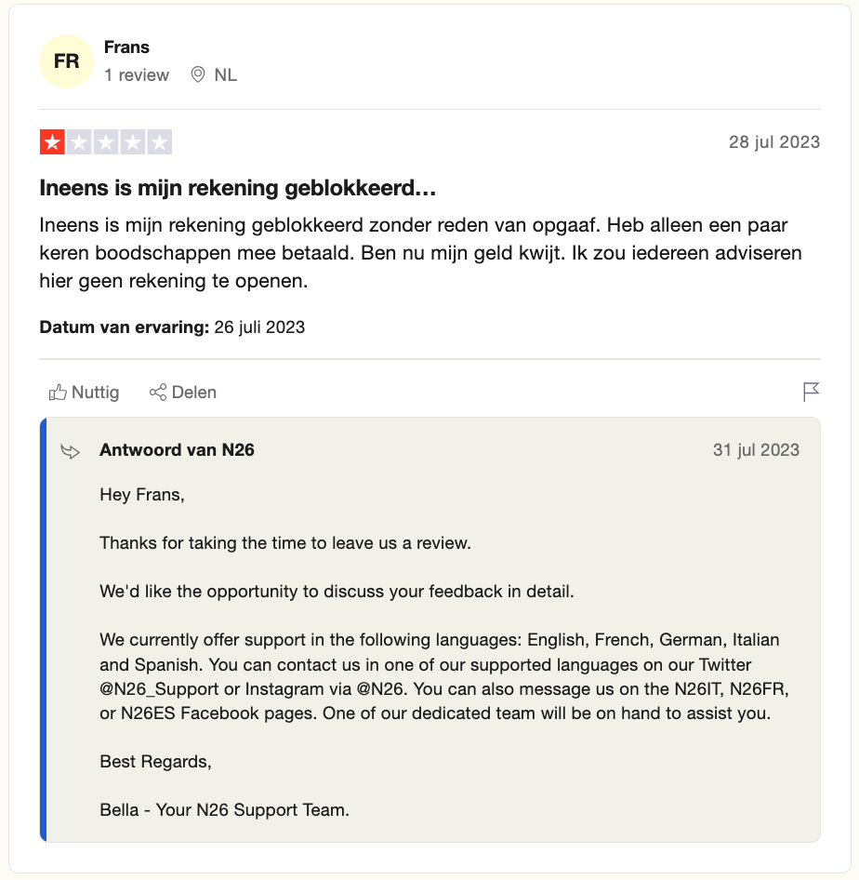Click the reply arrow icon by N26's answer

tap(70, 451)
